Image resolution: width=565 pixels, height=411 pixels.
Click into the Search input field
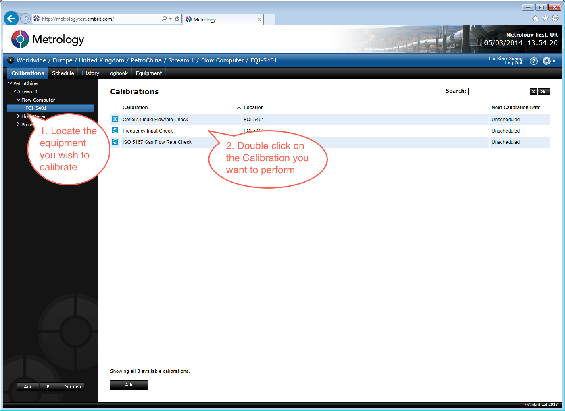pos(498,91)
